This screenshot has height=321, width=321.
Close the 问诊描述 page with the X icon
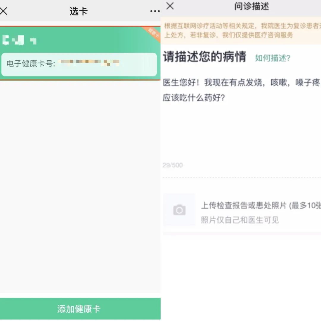170,6
